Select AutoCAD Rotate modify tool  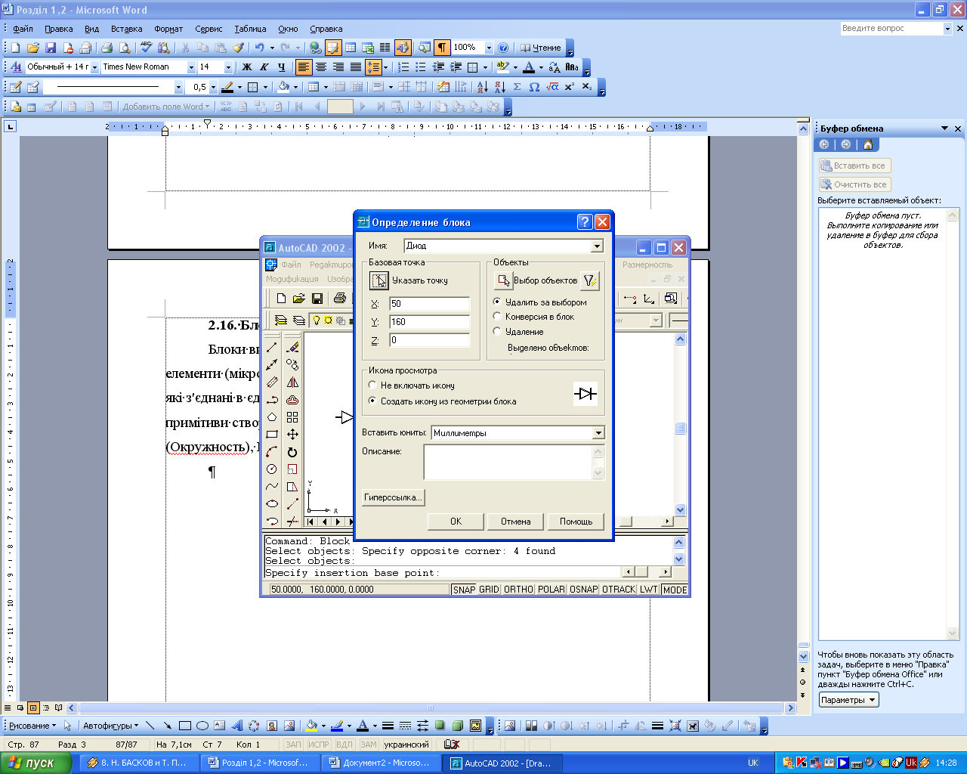click(x=292, y=452)
